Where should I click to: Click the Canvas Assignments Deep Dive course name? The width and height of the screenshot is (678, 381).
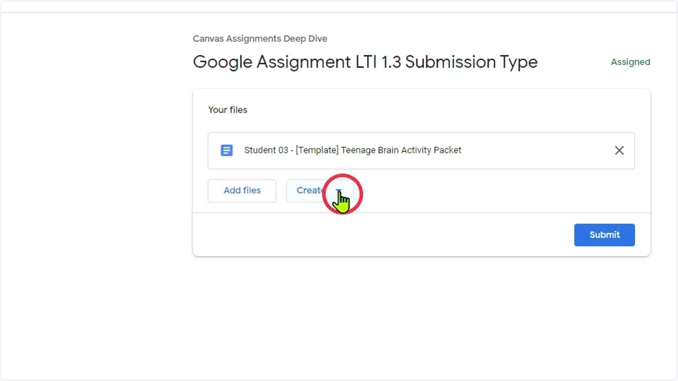[260, 39]
